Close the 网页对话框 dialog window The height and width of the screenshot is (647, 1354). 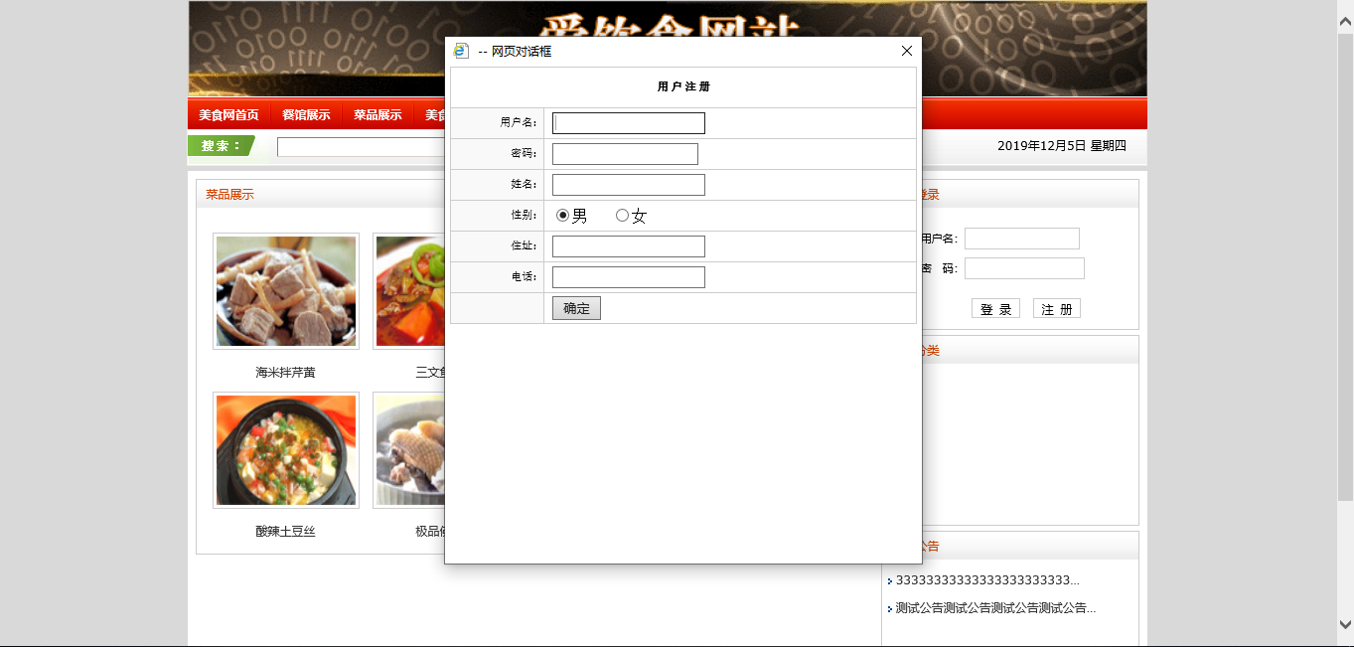click(906, 51)
